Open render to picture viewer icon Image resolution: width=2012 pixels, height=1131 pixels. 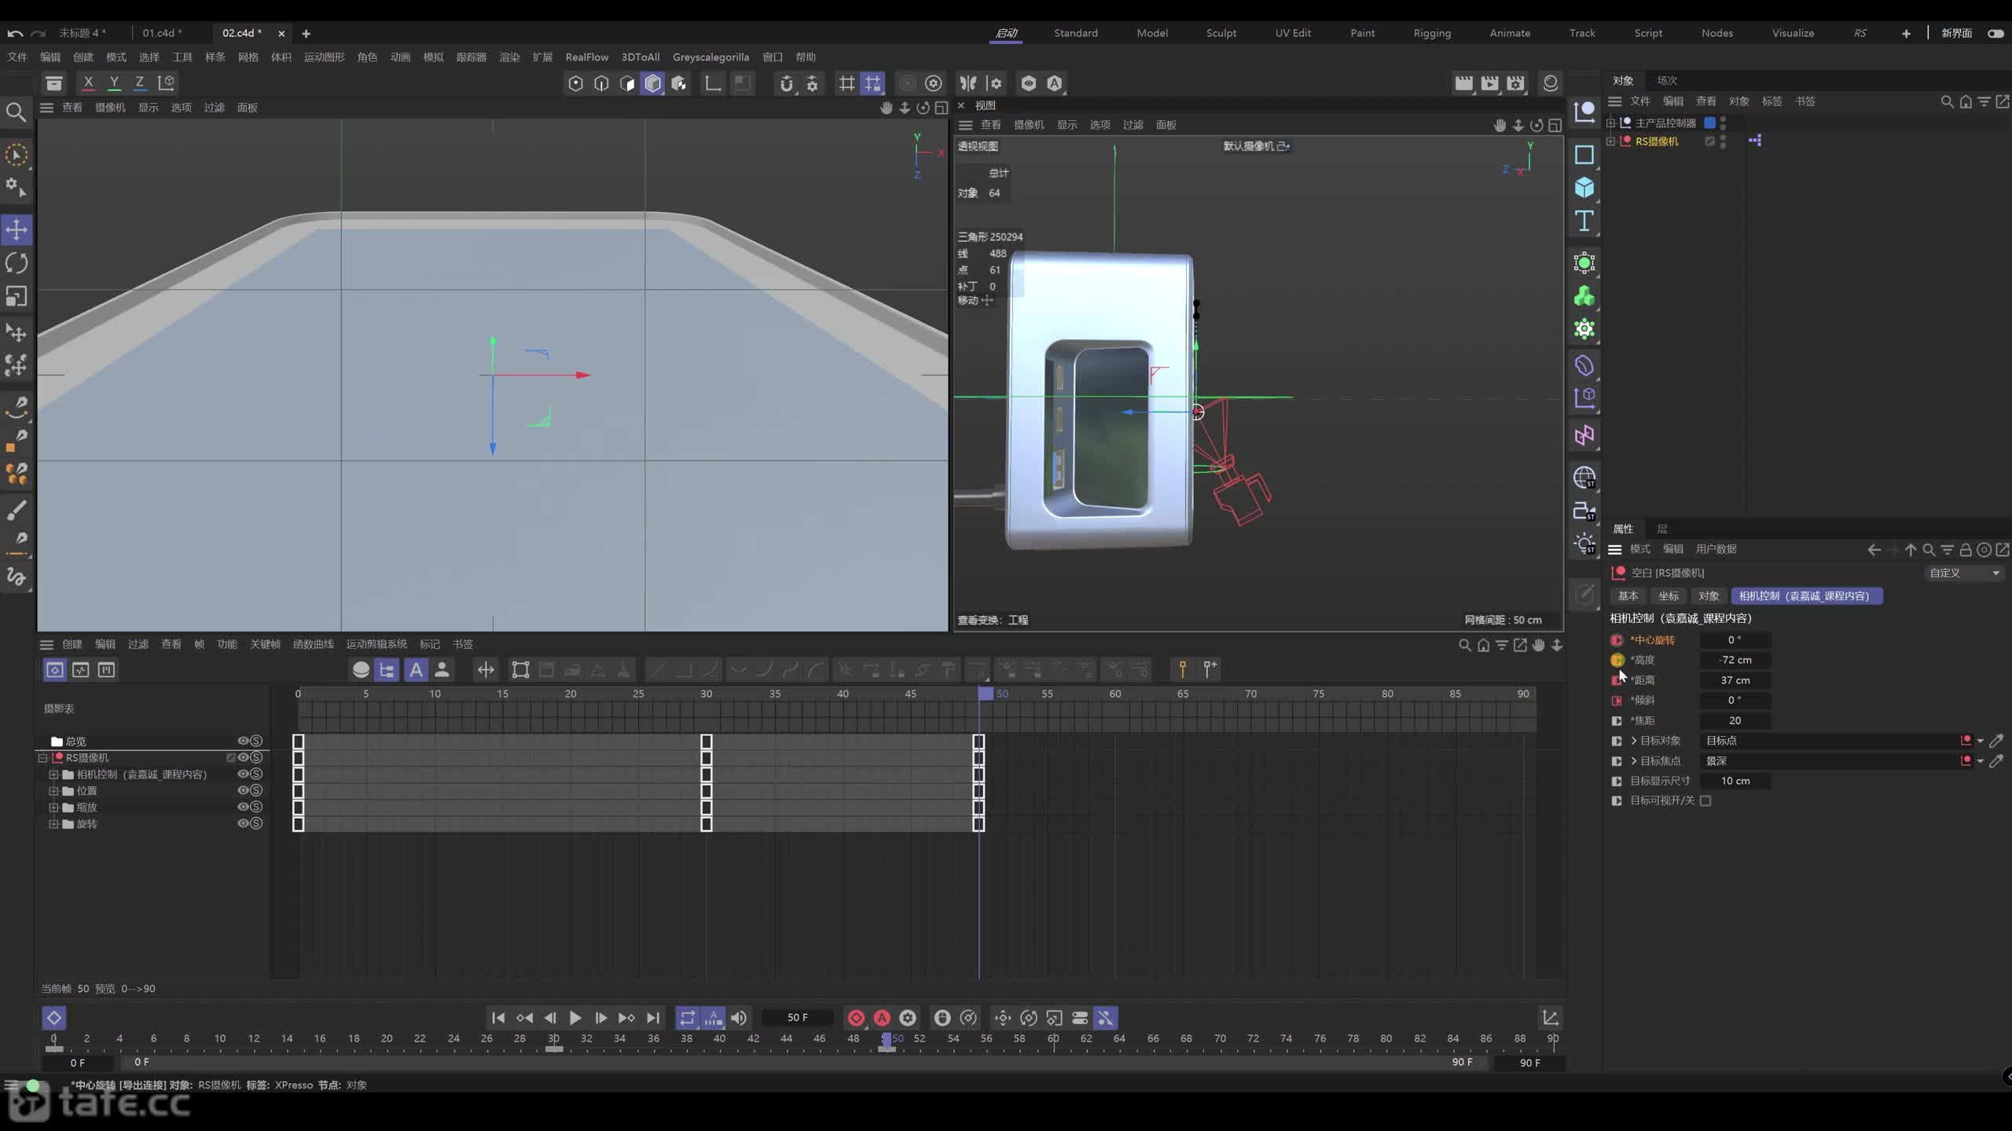tap(1489, 83)
